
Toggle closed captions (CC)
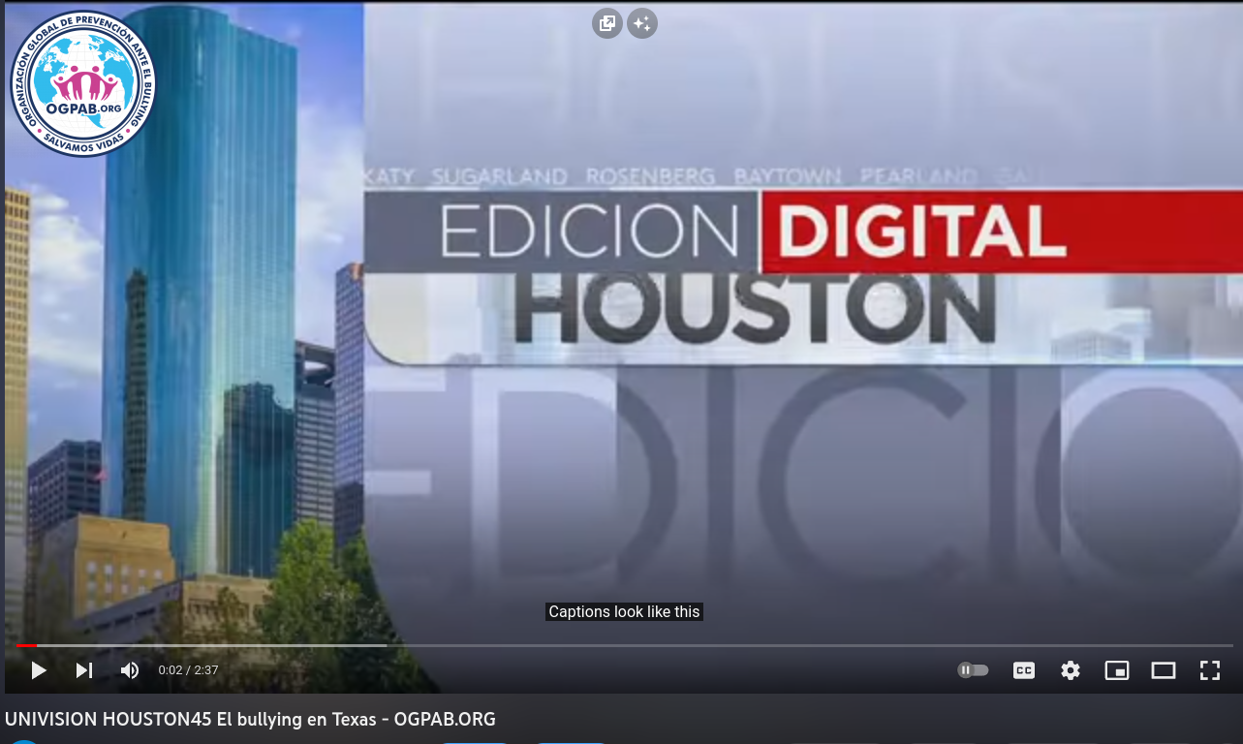(x=1024, y=670)
